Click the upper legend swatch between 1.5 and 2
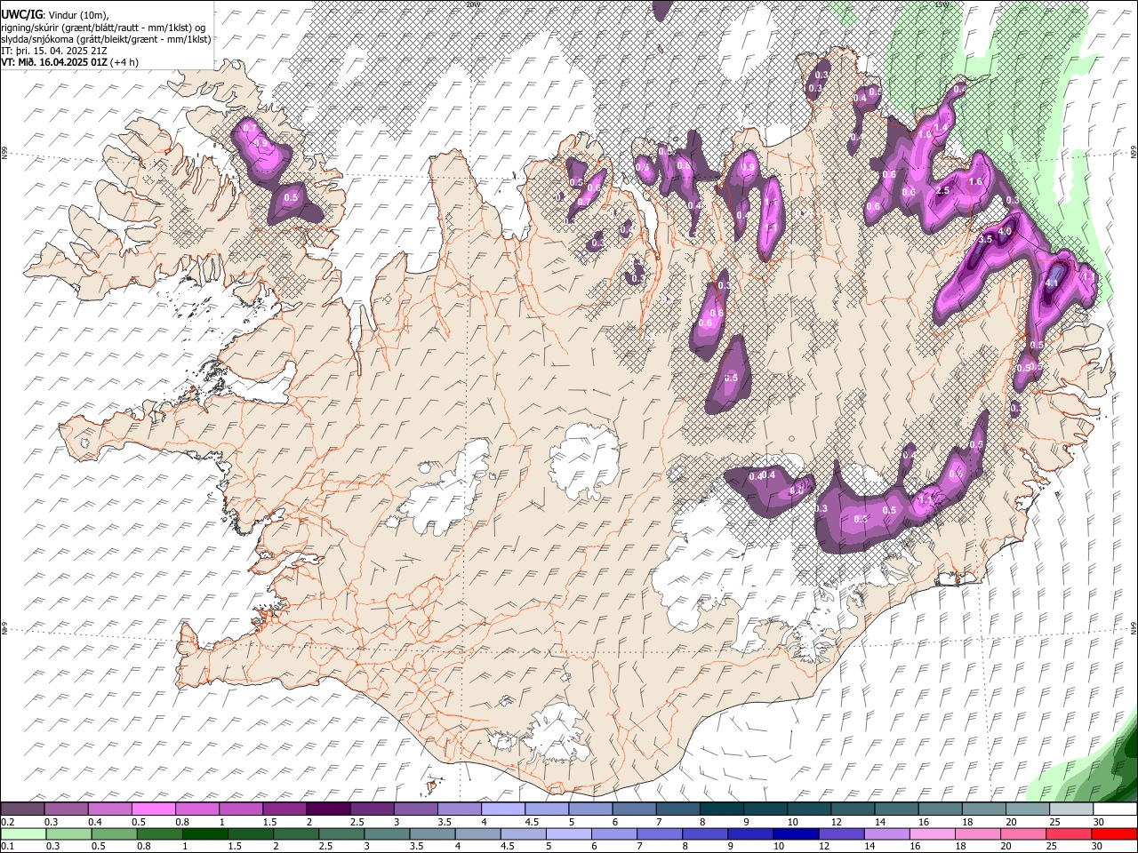The height and width of the screenshot is (853, 1138). (x=284, y=809)
